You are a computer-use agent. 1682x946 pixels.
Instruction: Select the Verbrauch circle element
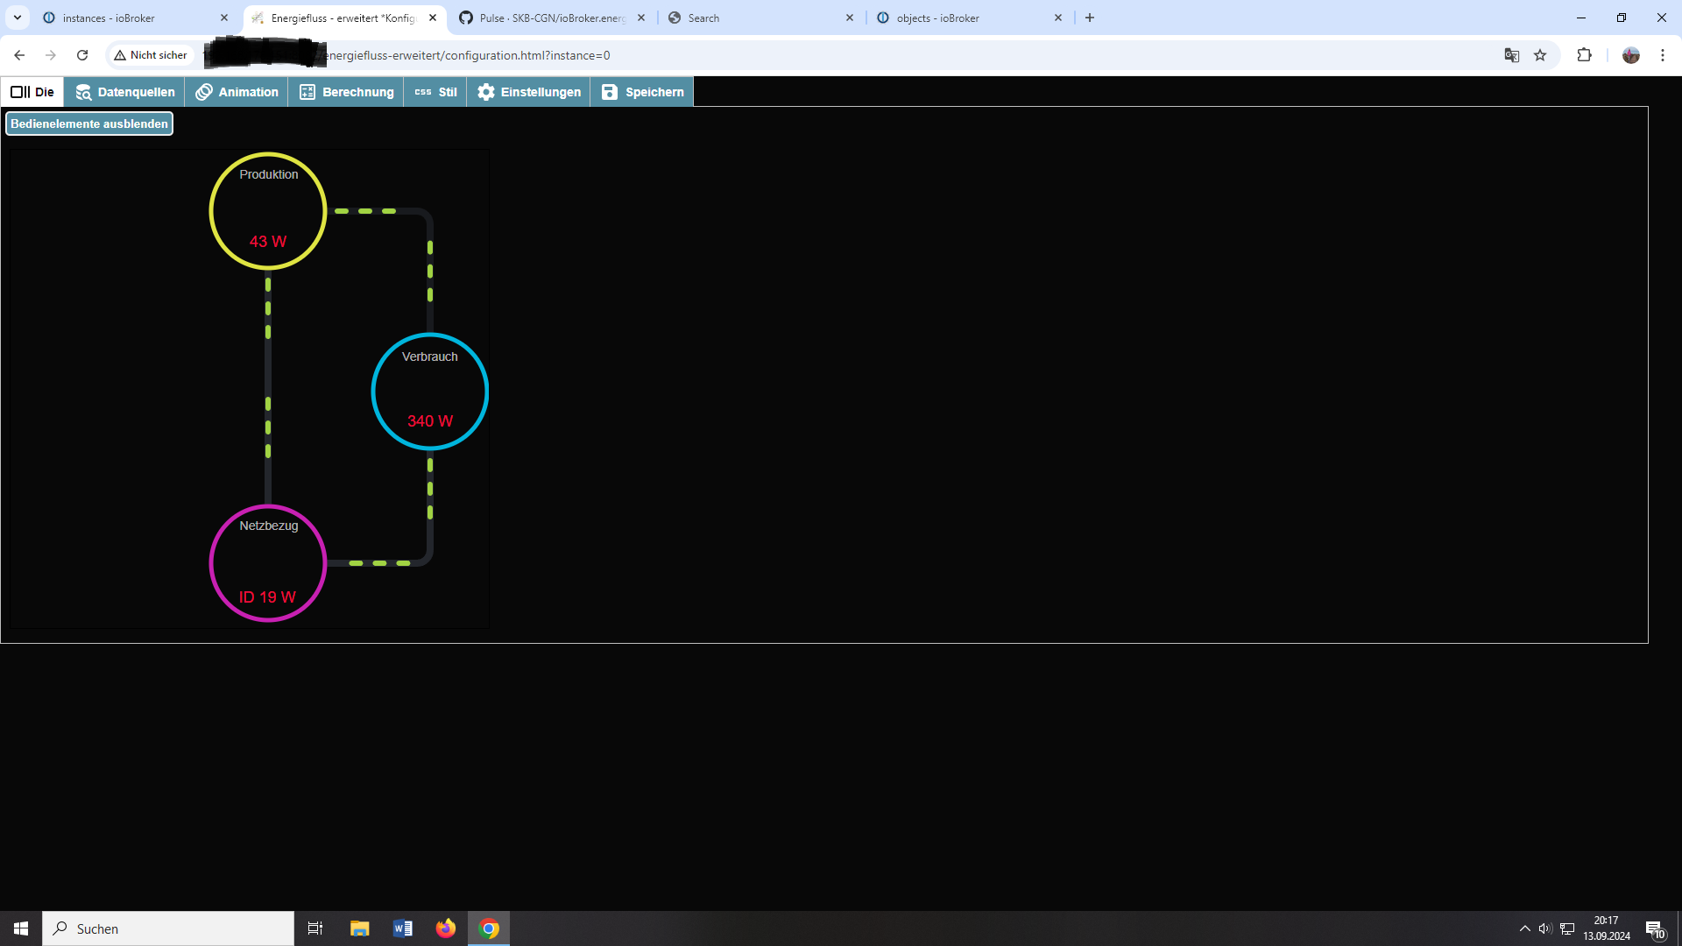point(429,391)
